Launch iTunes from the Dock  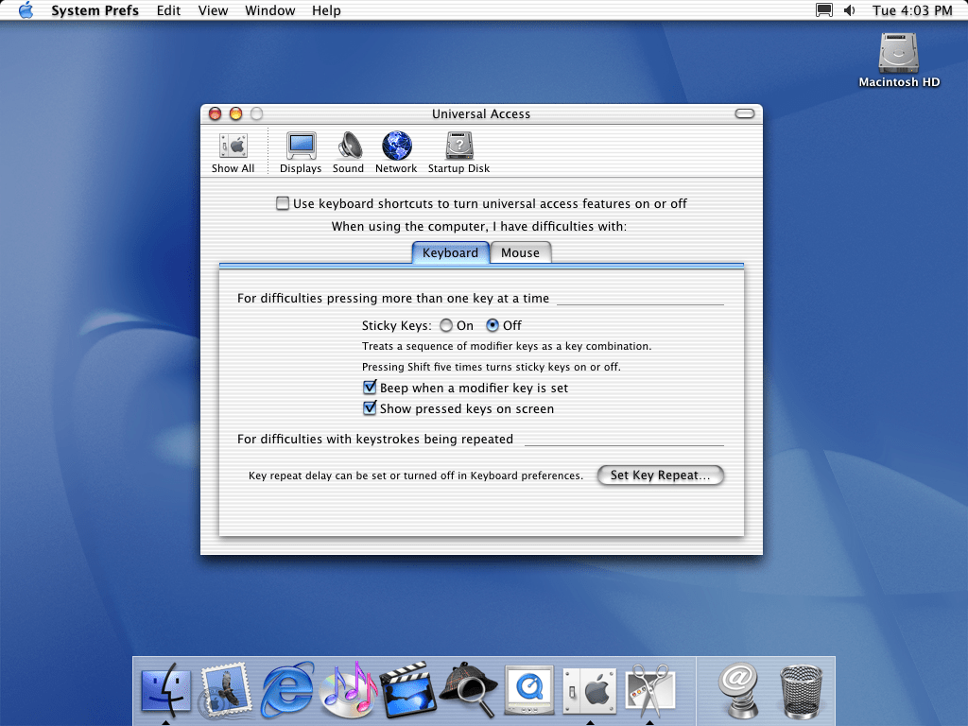click(348, 689)
